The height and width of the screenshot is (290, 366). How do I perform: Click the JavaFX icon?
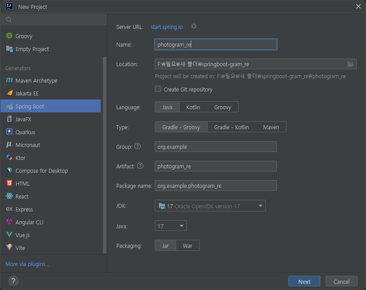tap(9, 119)
